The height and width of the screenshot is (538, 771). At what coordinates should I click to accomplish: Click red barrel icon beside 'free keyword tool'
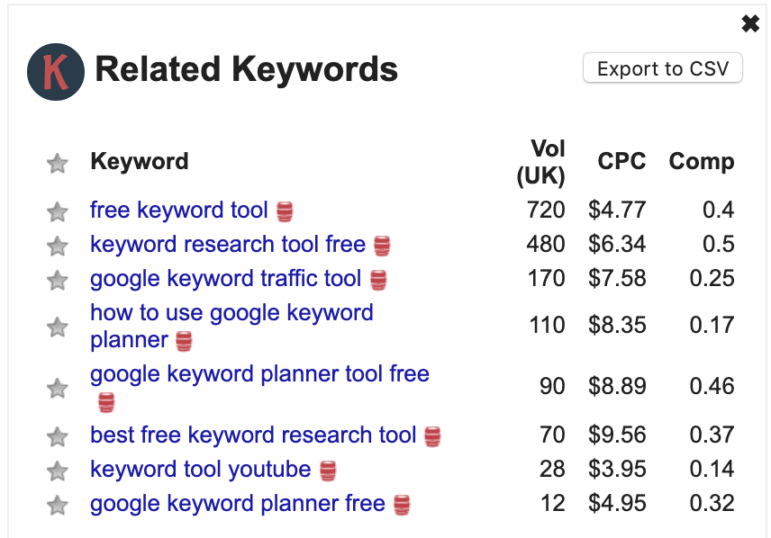point(285,211)
